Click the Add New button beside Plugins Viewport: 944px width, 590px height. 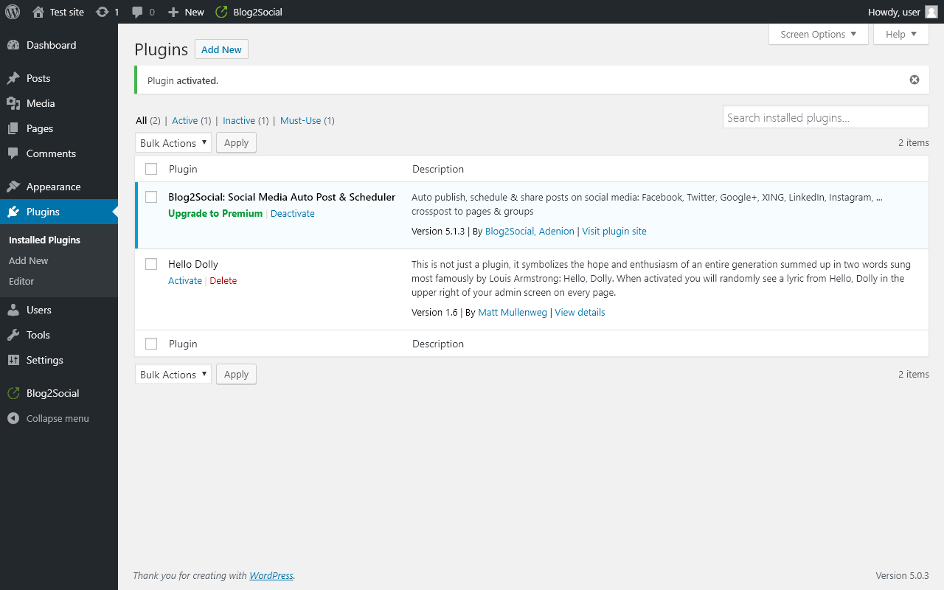coord(221,49)
